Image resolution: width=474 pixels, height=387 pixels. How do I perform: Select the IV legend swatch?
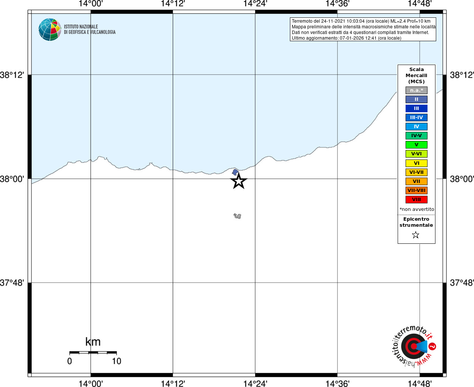click(417, 127)
